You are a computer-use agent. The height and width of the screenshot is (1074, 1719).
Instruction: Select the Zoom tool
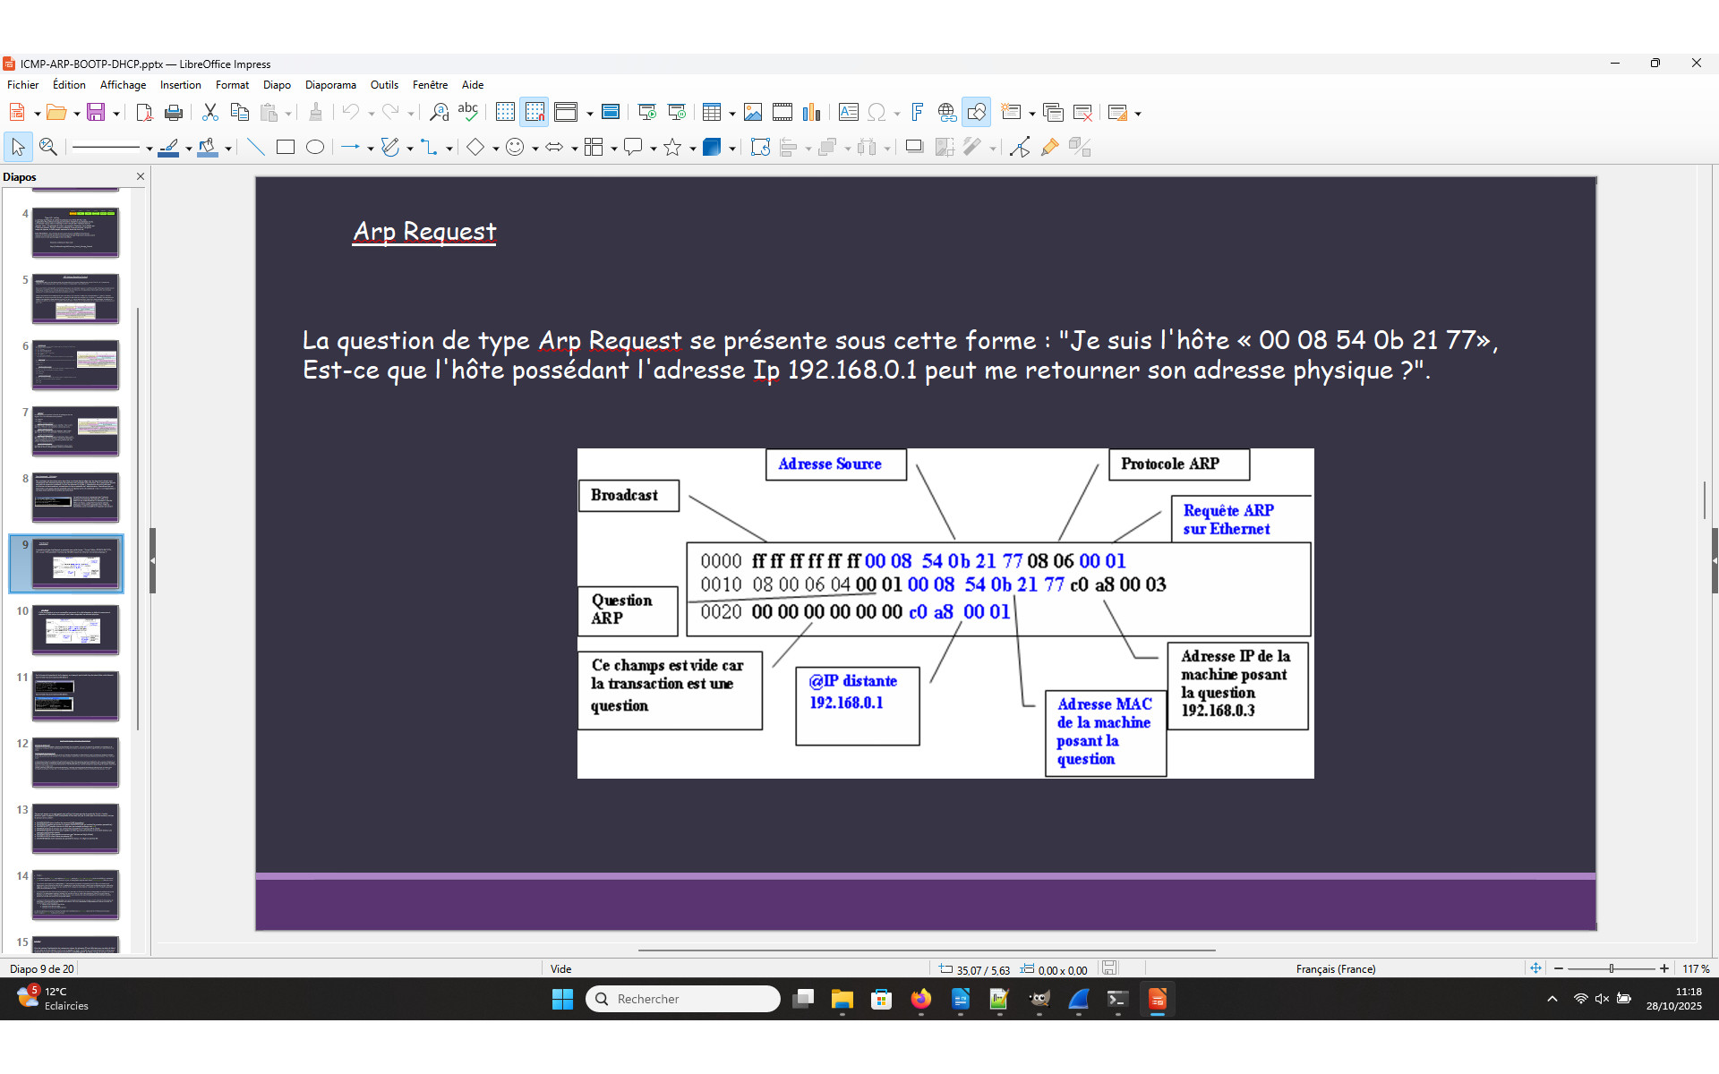pos(48,147)
